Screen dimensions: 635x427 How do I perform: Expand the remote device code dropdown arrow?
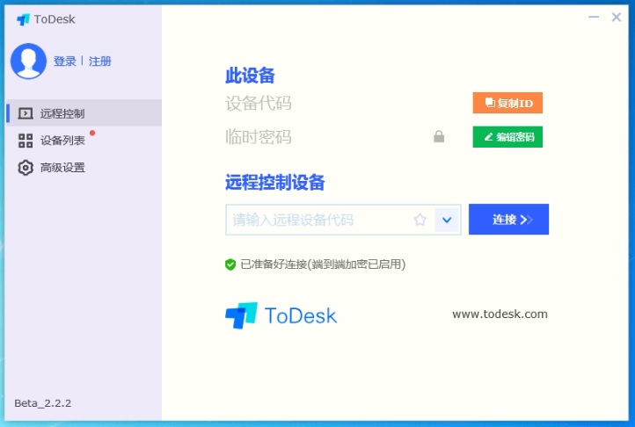[x=447, y=220]
